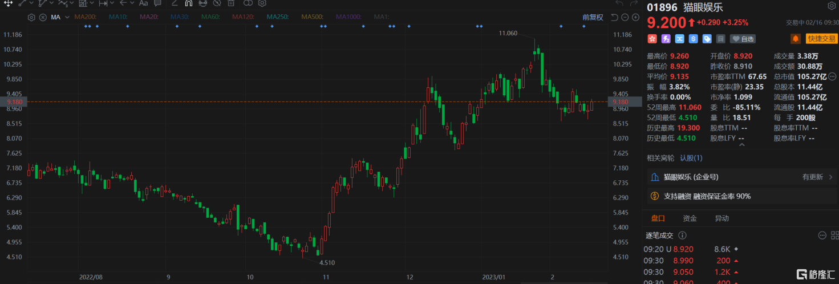This screenshot has width=839, height=284.
Task: Expand polyline tool options arrow
Action: tap(51, 3)
